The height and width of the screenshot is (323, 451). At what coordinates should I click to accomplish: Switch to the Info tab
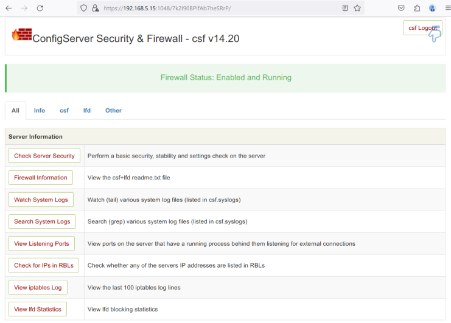click(x=40, y=110)
